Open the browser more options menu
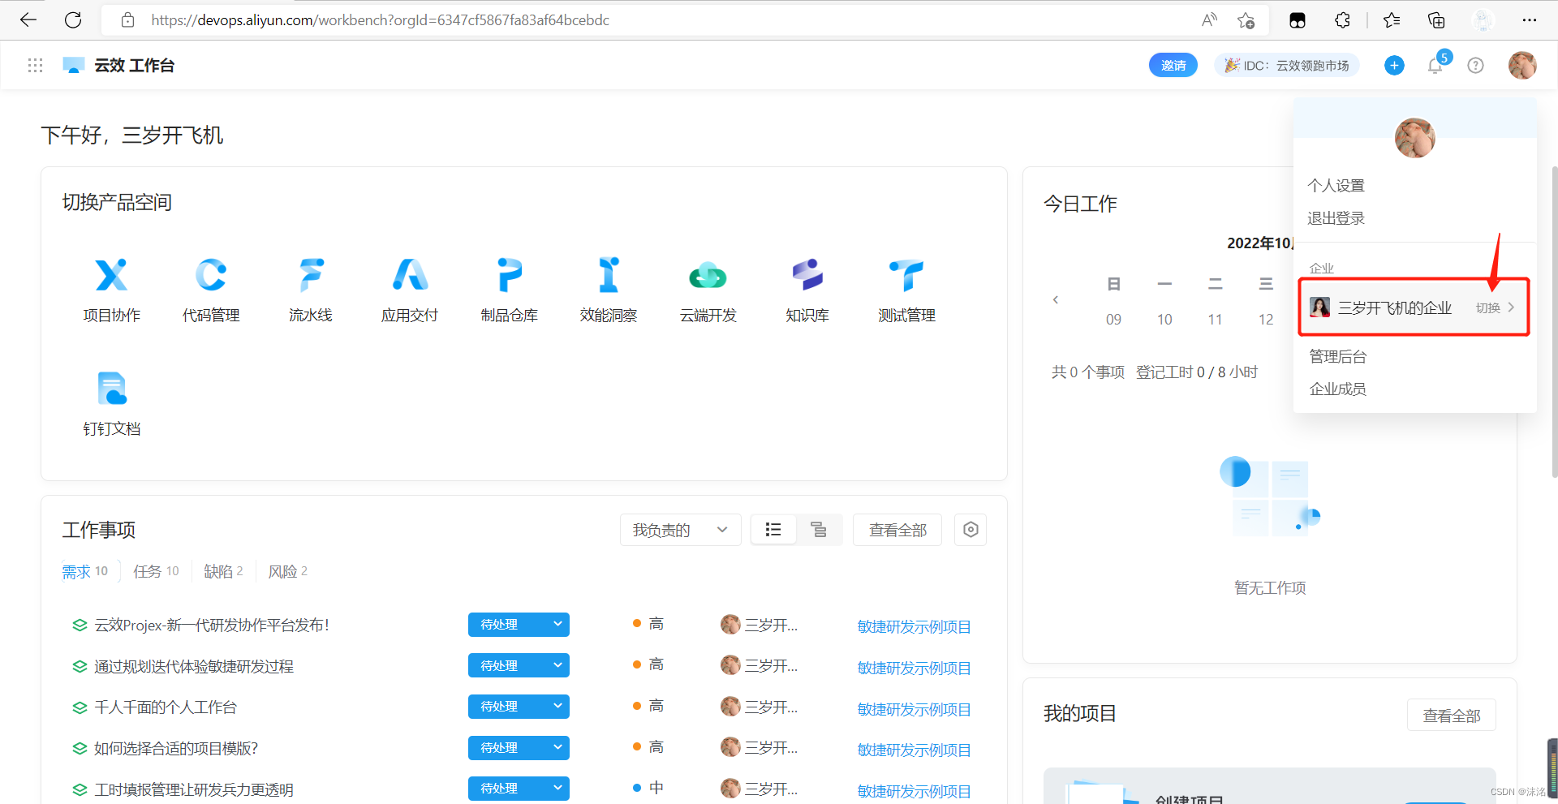1558x804 pixels. (1530, 20)
